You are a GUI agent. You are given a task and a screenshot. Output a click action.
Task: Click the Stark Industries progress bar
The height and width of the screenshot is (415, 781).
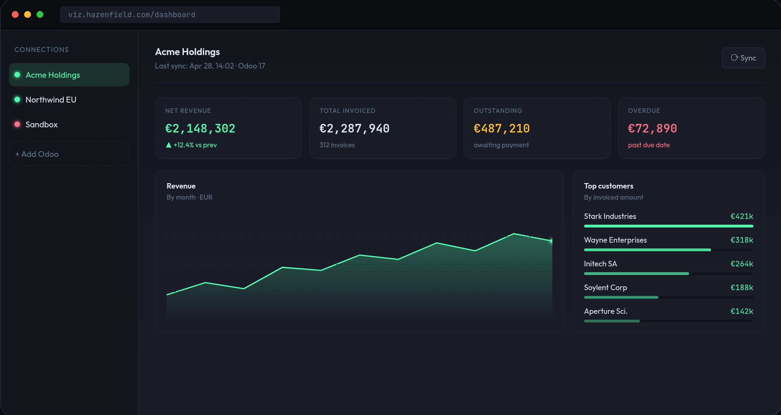(x=669, y=226)
